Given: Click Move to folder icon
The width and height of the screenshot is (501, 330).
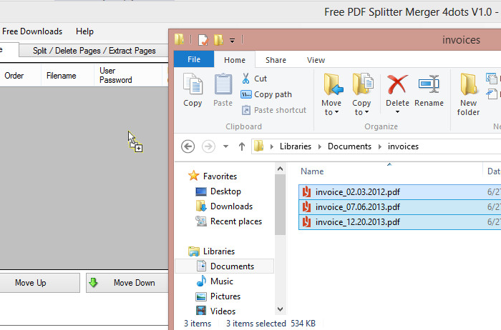Looking at the screenshot, I should coord(333,84).
